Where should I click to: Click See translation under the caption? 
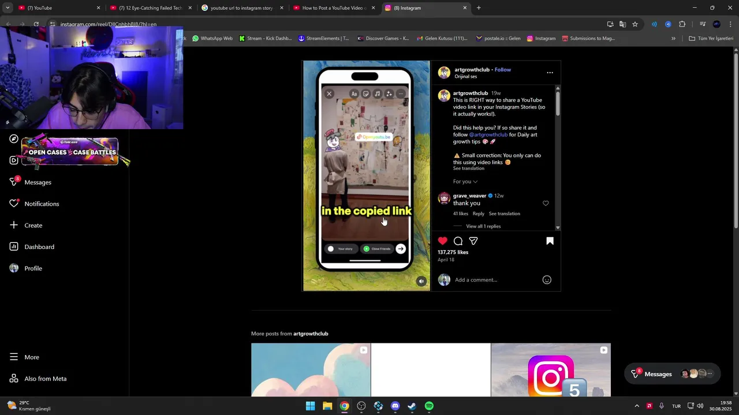(468, 168)
